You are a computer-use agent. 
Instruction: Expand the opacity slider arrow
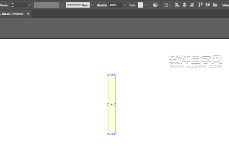125,5
